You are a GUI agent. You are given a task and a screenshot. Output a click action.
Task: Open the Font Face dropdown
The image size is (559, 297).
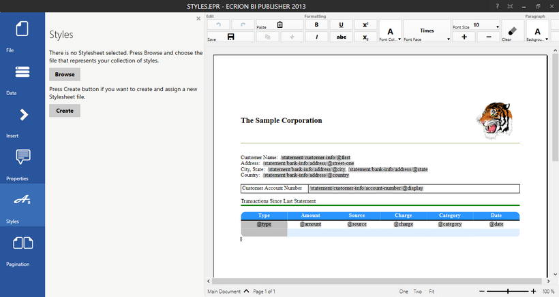pyautogui.click(x=427, y=31)
